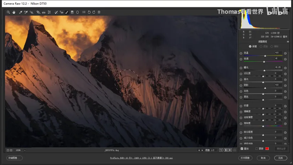Click the 清除全部 clear all button
293x165 pixels.
[281, 148]
